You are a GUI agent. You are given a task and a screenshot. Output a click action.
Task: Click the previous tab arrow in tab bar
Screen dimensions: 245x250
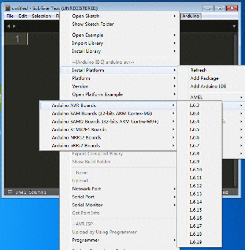[8, 26]
